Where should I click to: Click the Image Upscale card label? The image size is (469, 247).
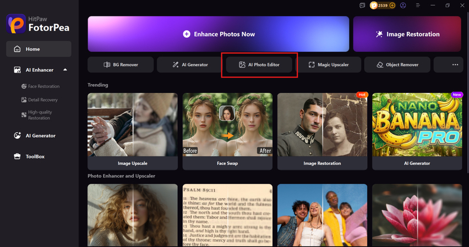tap(133, 163)
